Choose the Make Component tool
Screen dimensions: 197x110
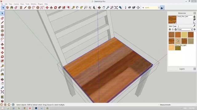click(7, 8)
